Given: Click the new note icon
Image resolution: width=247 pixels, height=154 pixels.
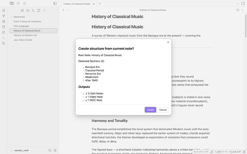Looking at the screenshot, I should (22, 10).
